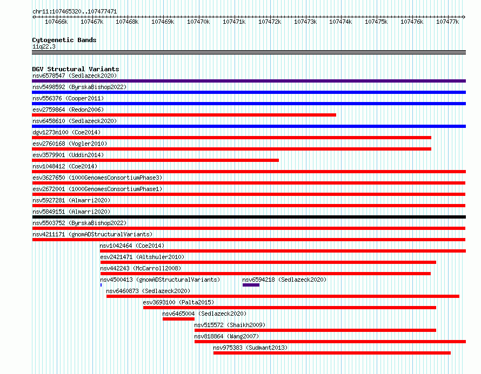Open the nsv6458610 (Sedlazeck2020) variant label
481x374 pixels.
(x=75, y=121)
